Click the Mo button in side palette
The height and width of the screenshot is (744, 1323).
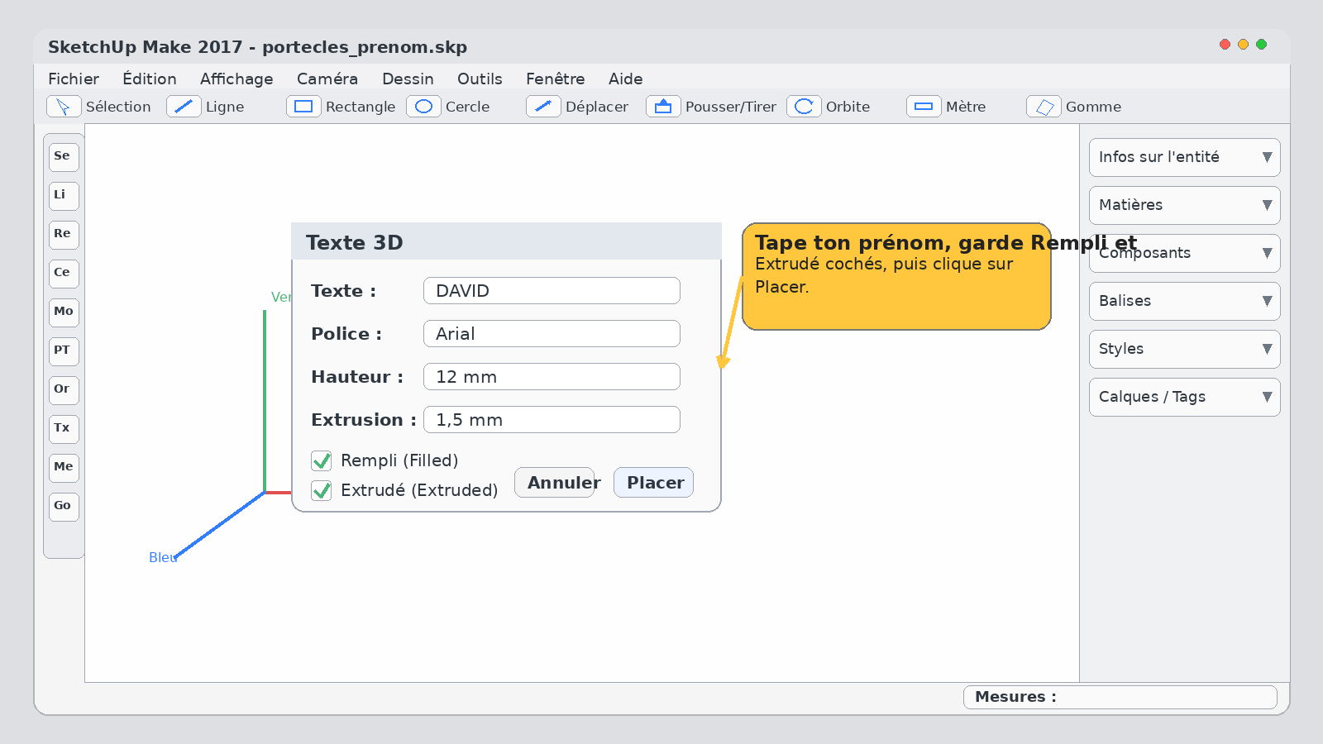(64, 312)
